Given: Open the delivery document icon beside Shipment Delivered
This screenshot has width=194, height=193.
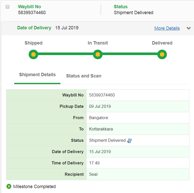Looking at the screenshot, I should (130, 141).
